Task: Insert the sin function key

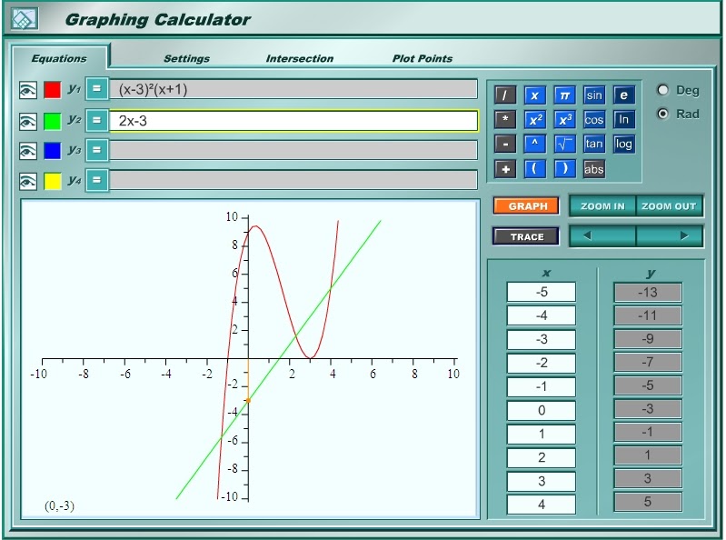Action: coord(594,95)
